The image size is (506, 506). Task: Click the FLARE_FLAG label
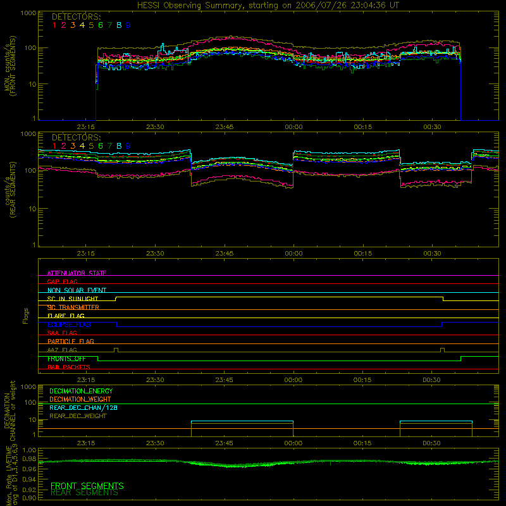point(66,316)
